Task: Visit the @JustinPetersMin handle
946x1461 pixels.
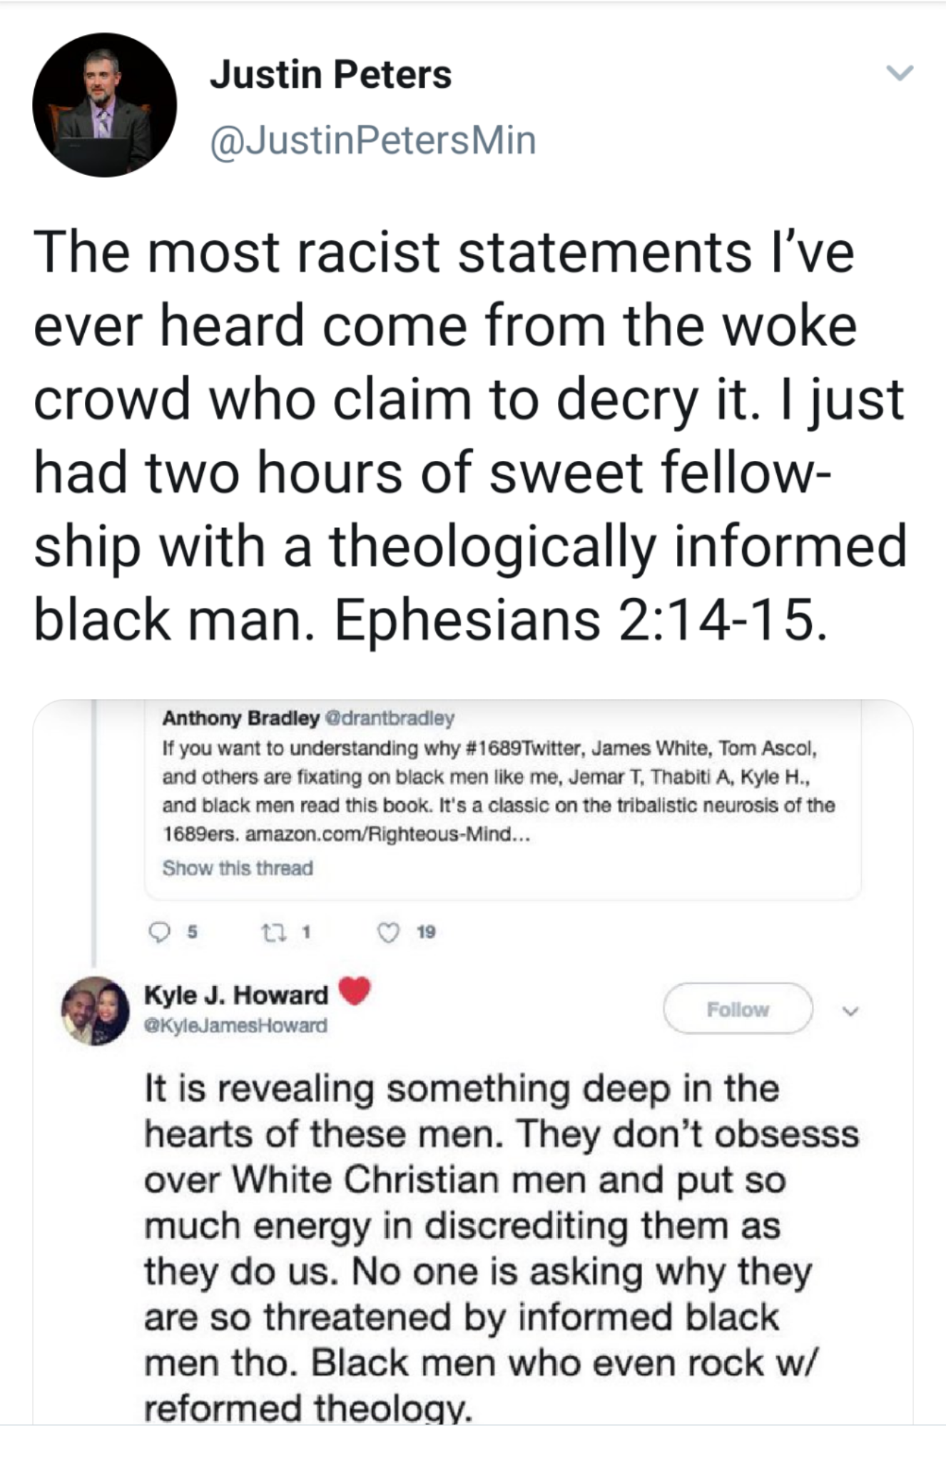Action: [x=372, y=140]
